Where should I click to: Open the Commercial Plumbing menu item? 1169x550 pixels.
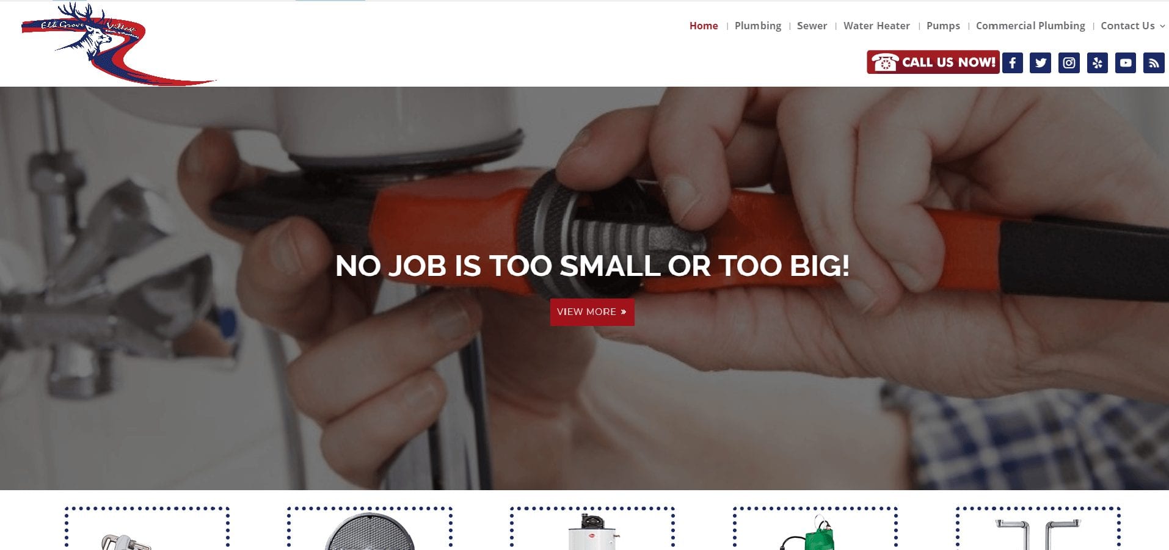click(1030, 26)
